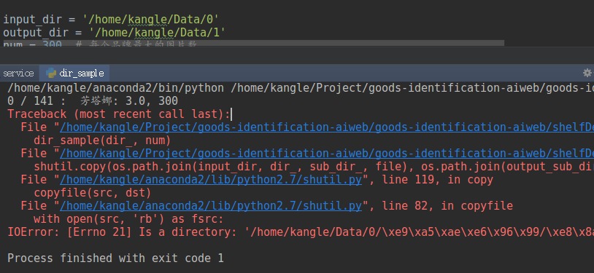Click the '0 / 141' console output line
The height and width of the screenshot is (273, 594).
click(x=93, y=101)
